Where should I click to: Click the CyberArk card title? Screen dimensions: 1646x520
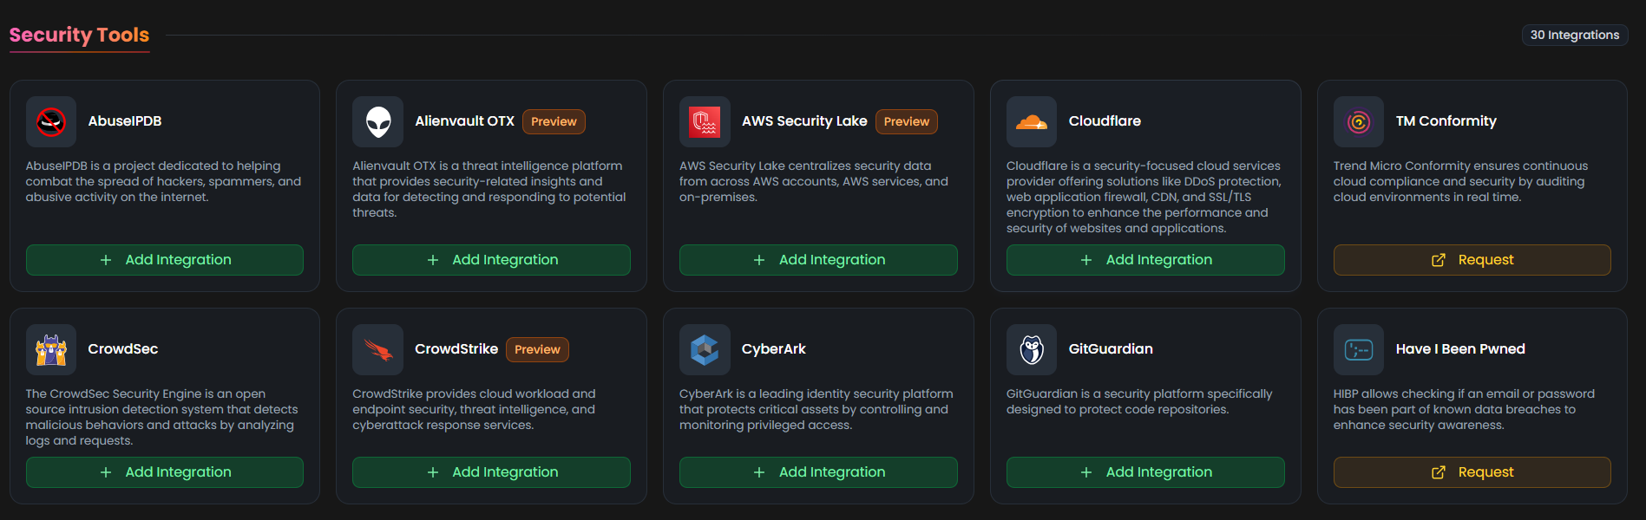pos(774,349)
